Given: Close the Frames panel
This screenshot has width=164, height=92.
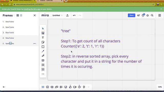Looking at the screenshot, I should pos(35,15).
